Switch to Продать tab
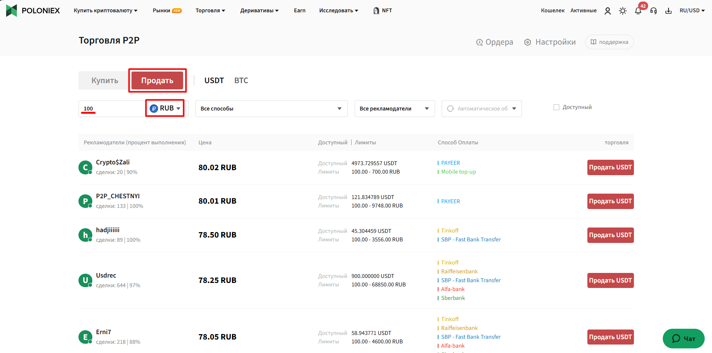This screenshot has height=353, width=712. [x=157, y=80]
